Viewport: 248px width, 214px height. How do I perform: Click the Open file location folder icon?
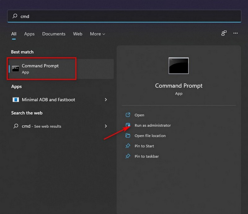[128, 136]
